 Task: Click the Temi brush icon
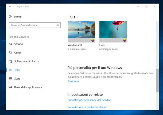pos(10,70)
